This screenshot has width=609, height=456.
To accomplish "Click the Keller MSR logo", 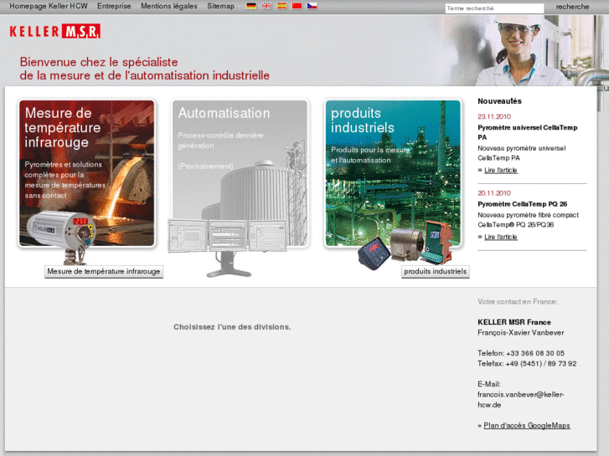I will tap(54, 32).
